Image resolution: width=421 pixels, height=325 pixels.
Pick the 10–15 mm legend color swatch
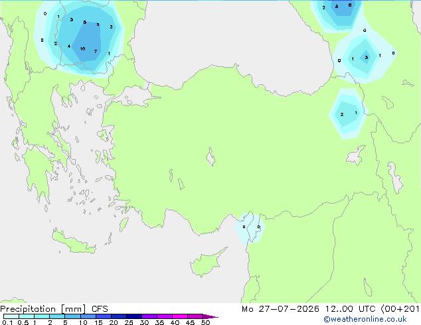(x=88, y=316)
